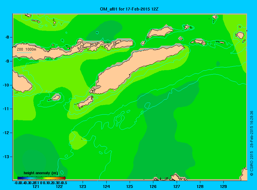Click the latitude label -13

tap(6, 157)
